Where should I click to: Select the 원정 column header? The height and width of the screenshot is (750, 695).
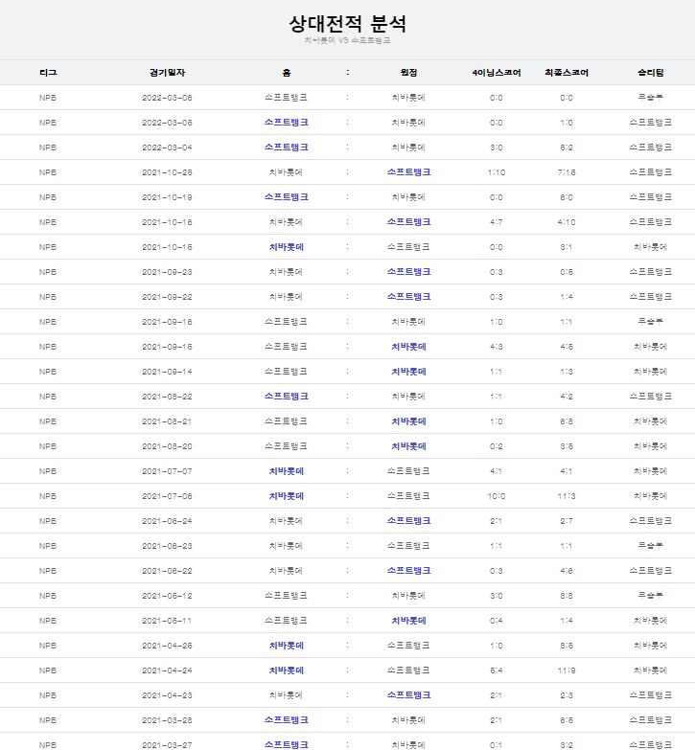[408, 72]
